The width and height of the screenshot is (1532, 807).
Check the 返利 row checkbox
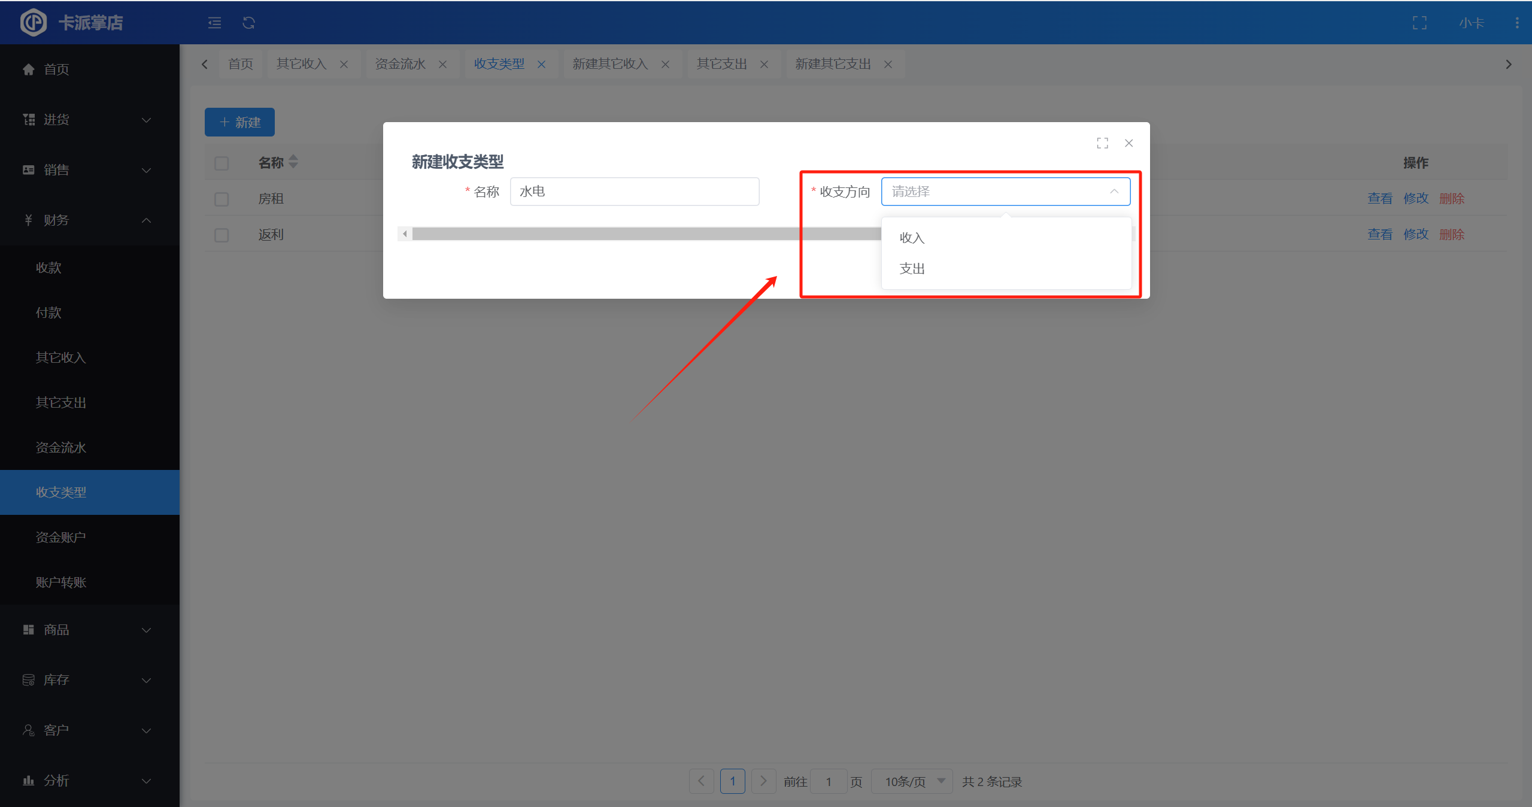(x=222, y=235)
